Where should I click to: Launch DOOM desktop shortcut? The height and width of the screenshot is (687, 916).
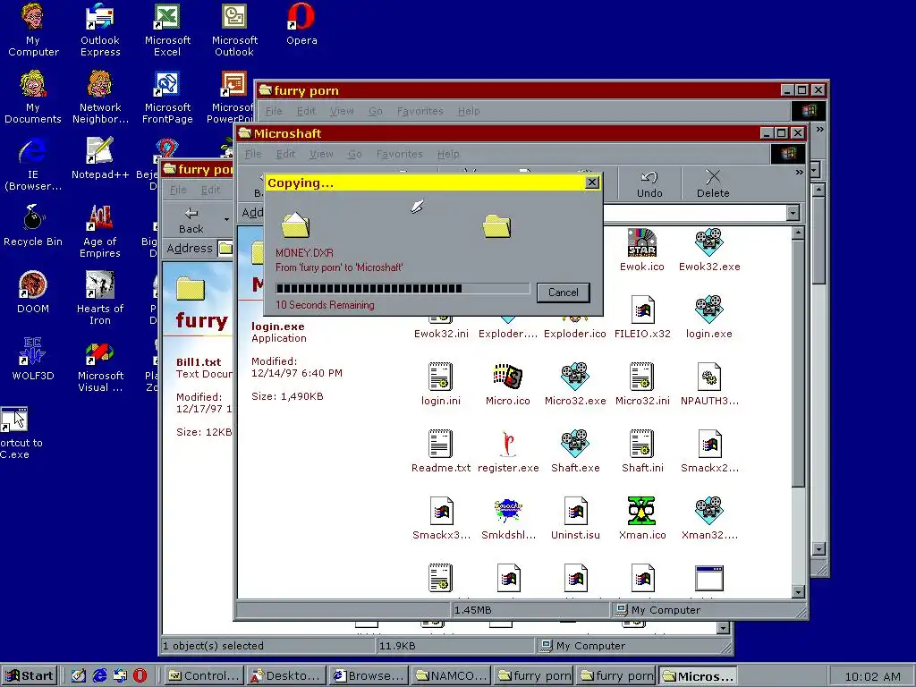pyautogui.click(x=33, y=293)
